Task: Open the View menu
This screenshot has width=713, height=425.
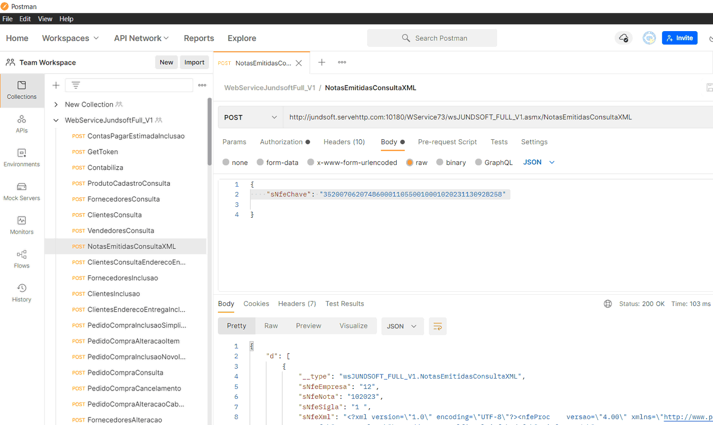Action: pos(45,19)
